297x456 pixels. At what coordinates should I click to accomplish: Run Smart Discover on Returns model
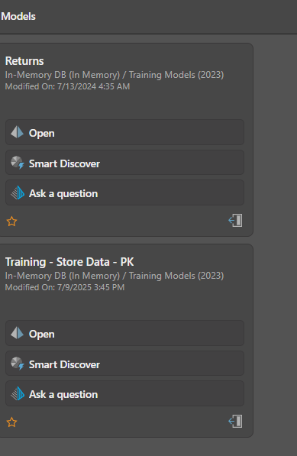124,163
